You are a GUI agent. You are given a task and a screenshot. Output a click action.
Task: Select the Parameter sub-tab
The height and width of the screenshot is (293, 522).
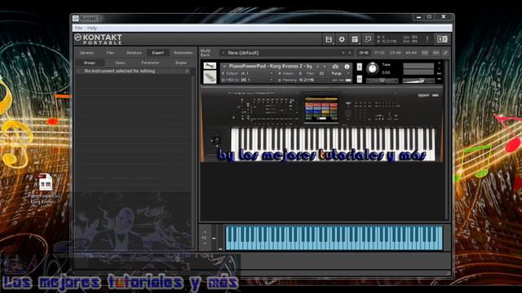[150, 63]
